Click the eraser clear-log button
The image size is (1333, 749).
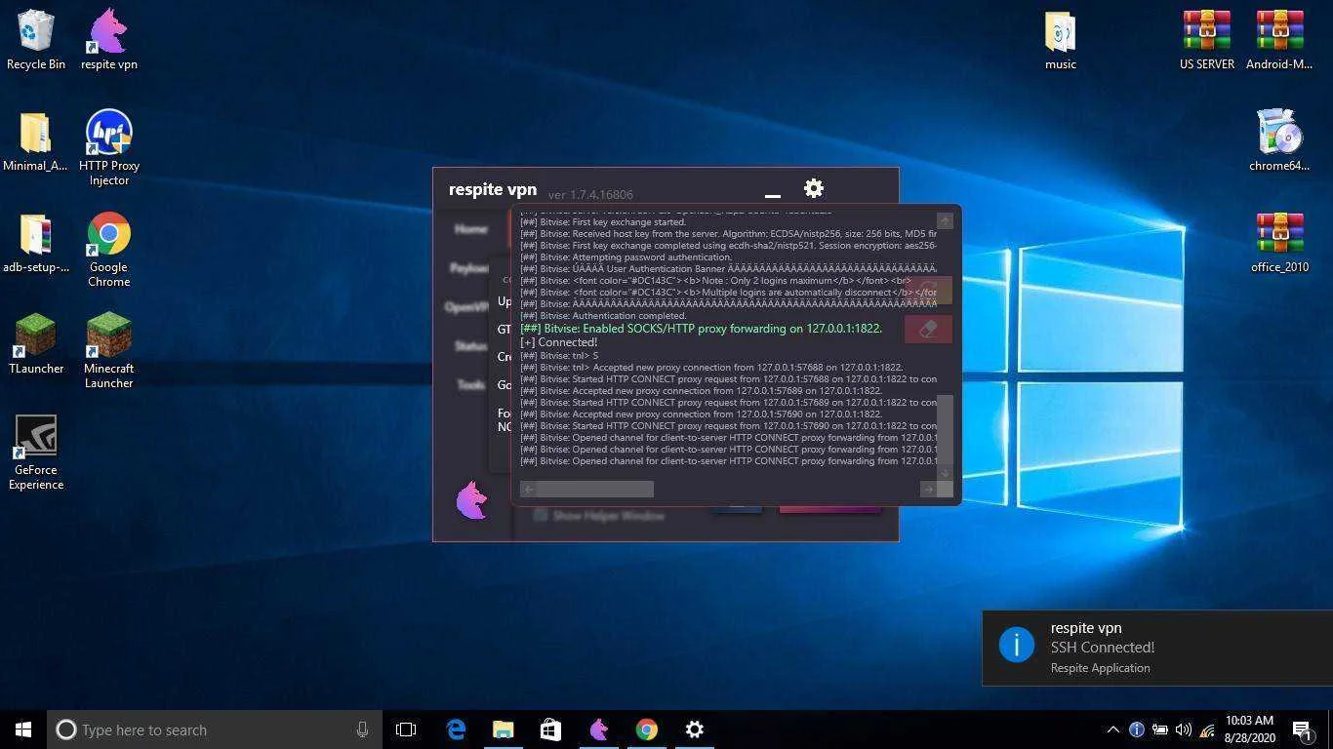click(928, 329)
